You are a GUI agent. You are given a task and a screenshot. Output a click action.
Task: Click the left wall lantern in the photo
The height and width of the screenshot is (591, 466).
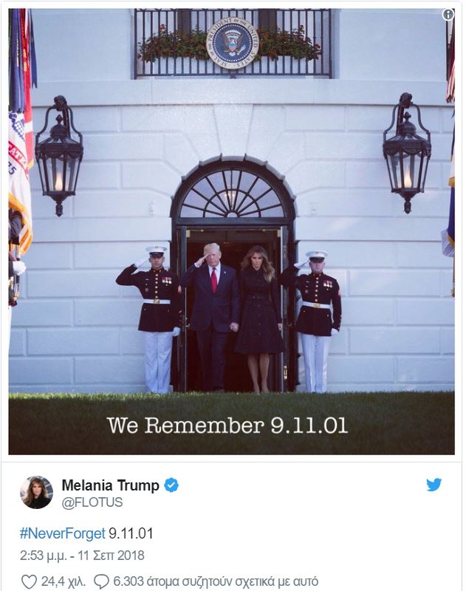59,156
